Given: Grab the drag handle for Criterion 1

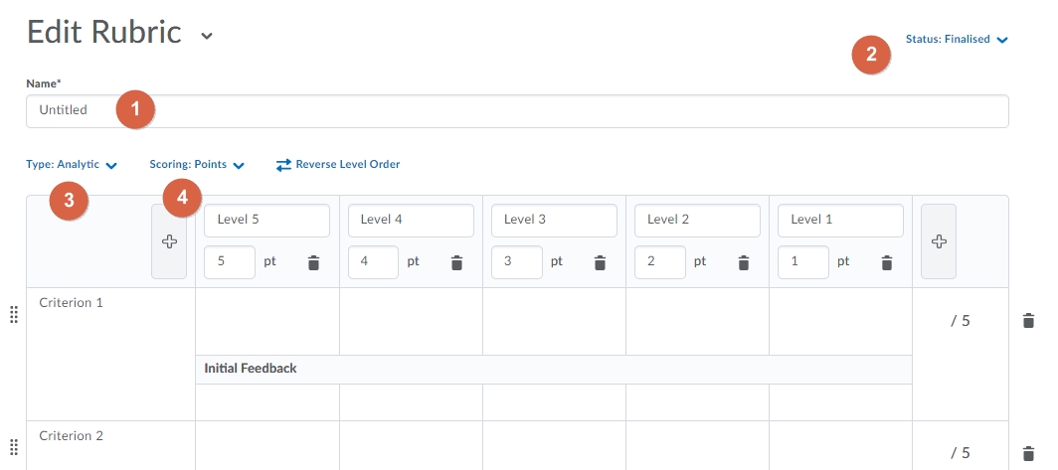Looking at the screenshot, I should (x=14, y=315).
